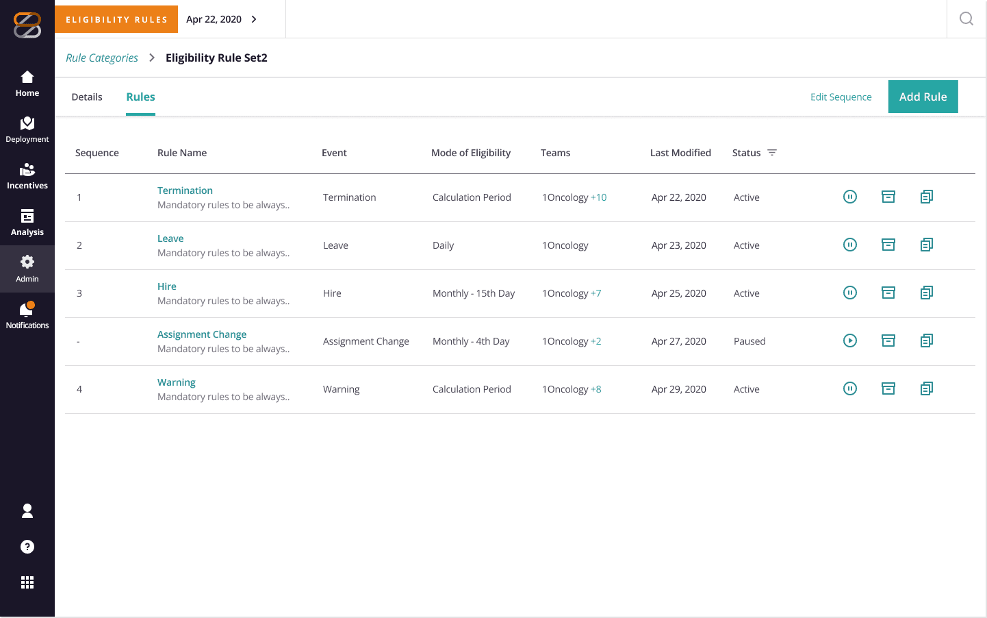Show the +2 additional teams for Assignment Change
Viewport: 987px width, 618px height.
pyautogui.click(x=596, y=341)
